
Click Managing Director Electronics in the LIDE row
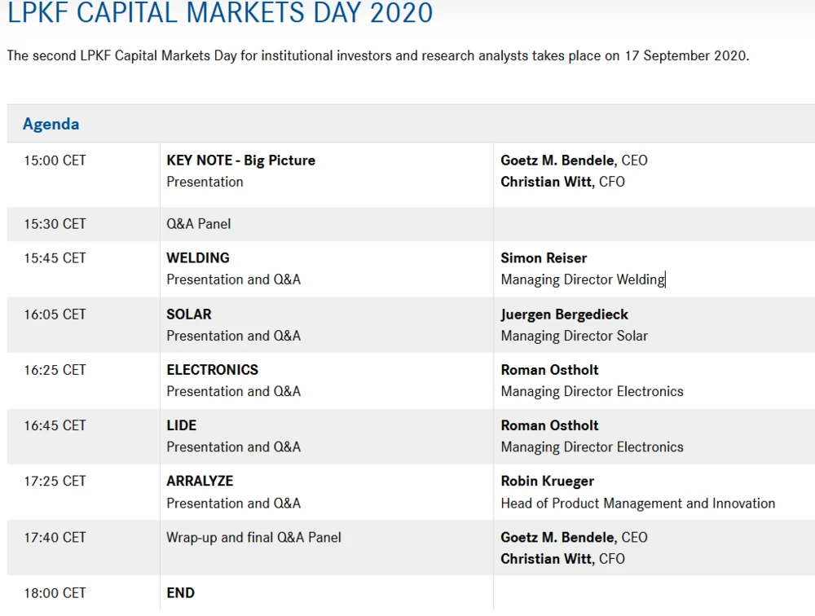click(x=592, y=447)
